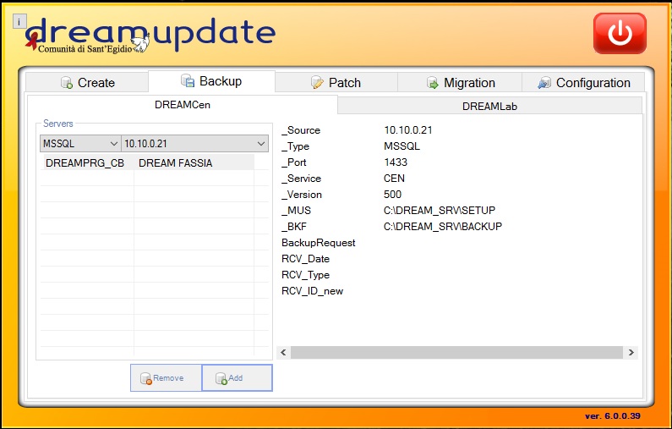Click the _Type property label
The height and width of the screenshot is (429, 672).
point(295,146)
